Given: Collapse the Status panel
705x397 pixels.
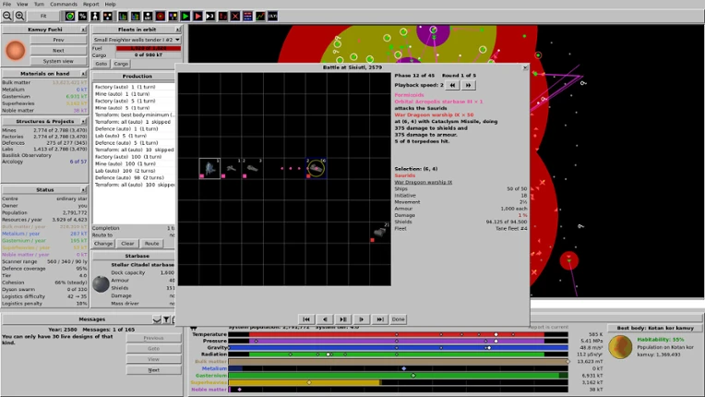Looking at the screenshot, I should (84, 190).
